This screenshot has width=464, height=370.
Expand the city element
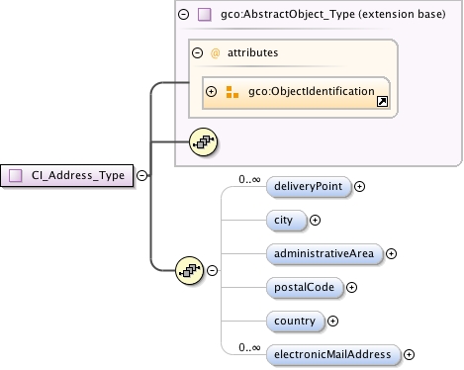(x=315, y=221)
